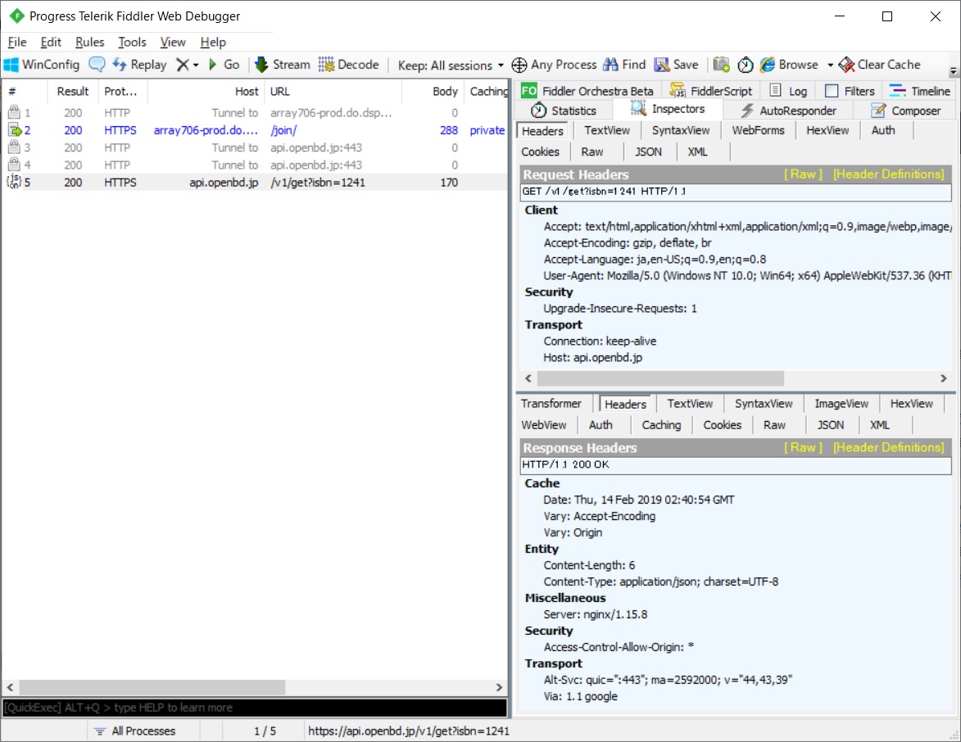Select request SyntaxView inspector tab

point(680,130)
